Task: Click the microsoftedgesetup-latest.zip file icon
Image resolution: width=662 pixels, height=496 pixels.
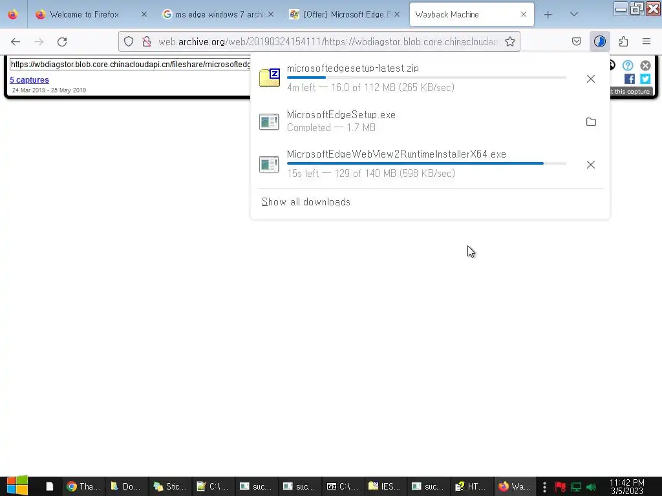Action: click(270, 77)
